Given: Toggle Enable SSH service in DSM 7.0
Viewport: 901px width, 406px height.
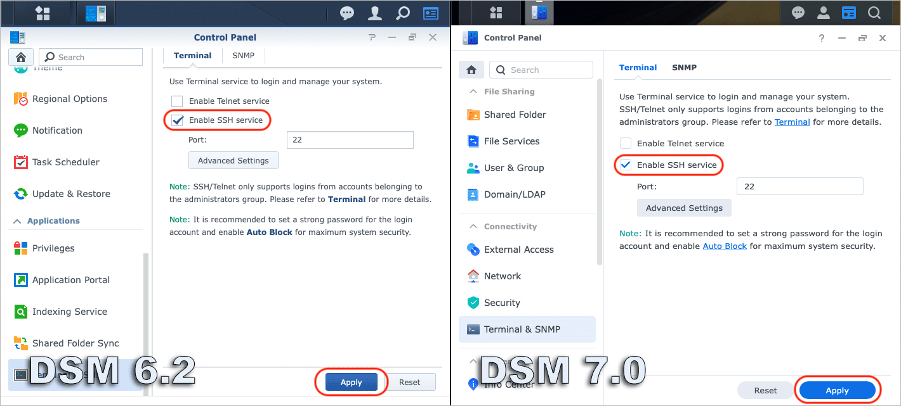Looking at the screenshot, I should [626, 165].
